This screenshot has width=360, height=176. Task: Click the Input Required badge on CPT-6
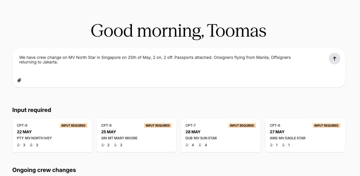tap(326, 126)
